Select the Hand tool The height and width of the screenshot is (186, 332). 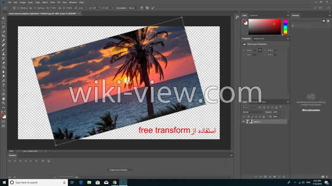tap(3, 99)
